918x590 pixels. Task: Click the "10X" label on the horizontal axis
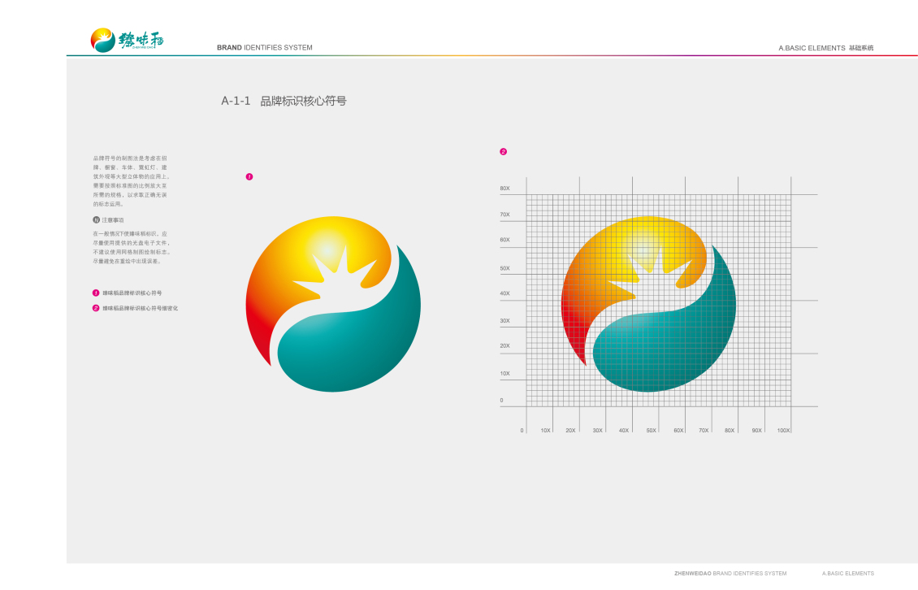545,431
